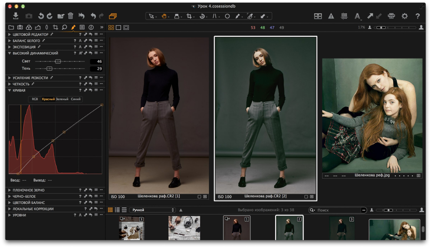
Task: Select the crop tool in the cursor toolbar
Action: pyautogui.click(x=189, y=16)
